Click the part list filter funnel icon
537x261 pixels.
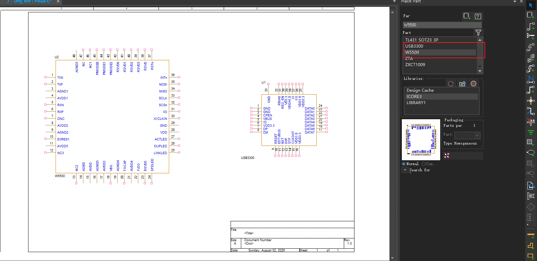(478, 33)
